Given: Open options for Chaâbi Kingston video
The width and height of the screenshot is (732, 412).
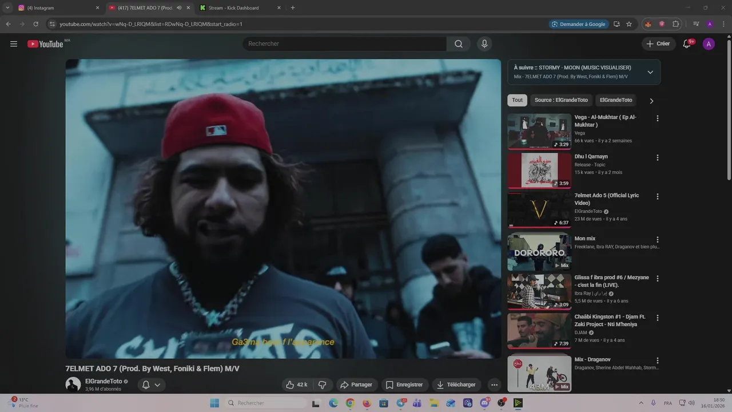Looking at the screenshot, I should (657, 318).
